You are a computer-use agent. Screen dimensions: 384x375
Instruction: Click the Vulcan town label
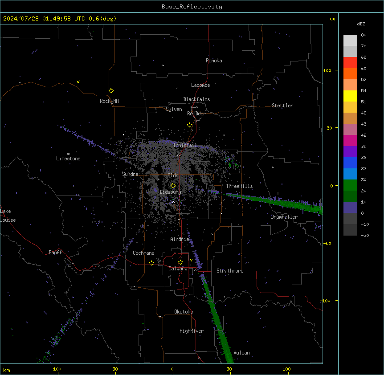coord(241,353)
